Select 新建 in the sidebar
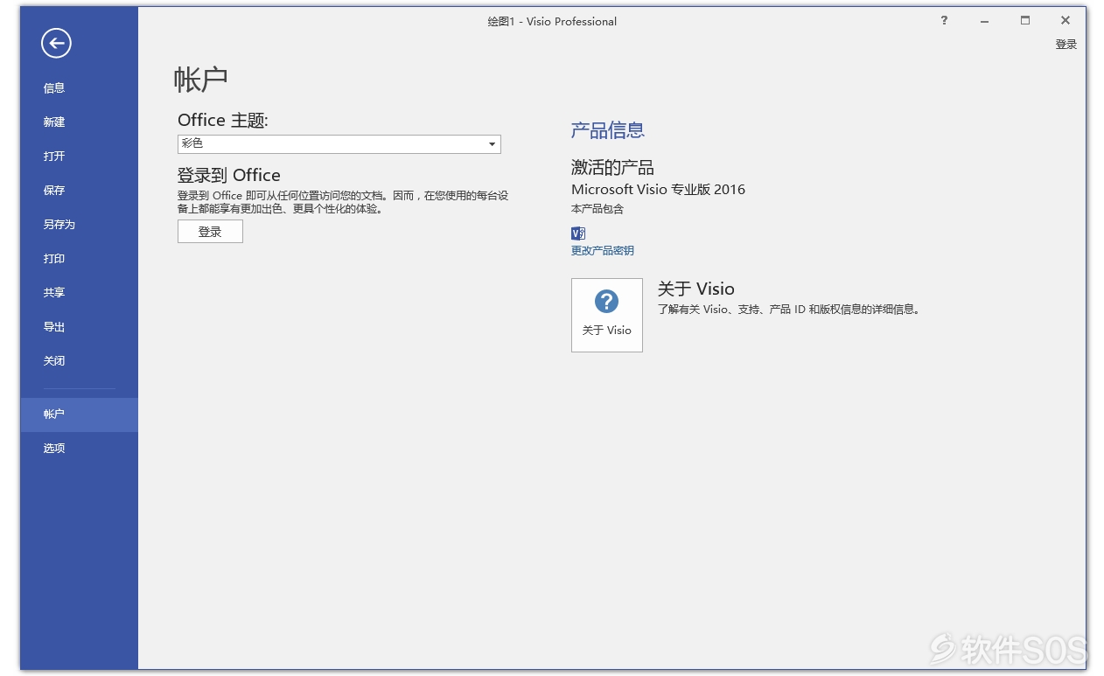The width and height of the screenshot is (1104, 676). coord(54,122)
